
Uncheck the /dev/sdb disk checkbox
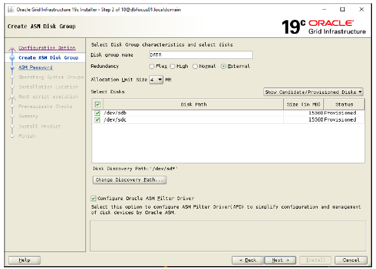(x=97, y=113)
